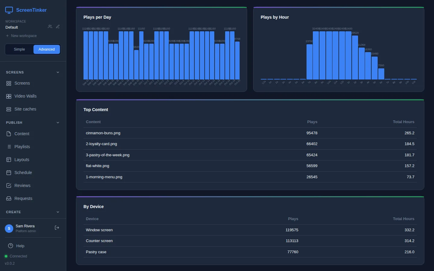The image size is (434, 271).
Task: Open the Layouts section
Action: pos(33,160)
